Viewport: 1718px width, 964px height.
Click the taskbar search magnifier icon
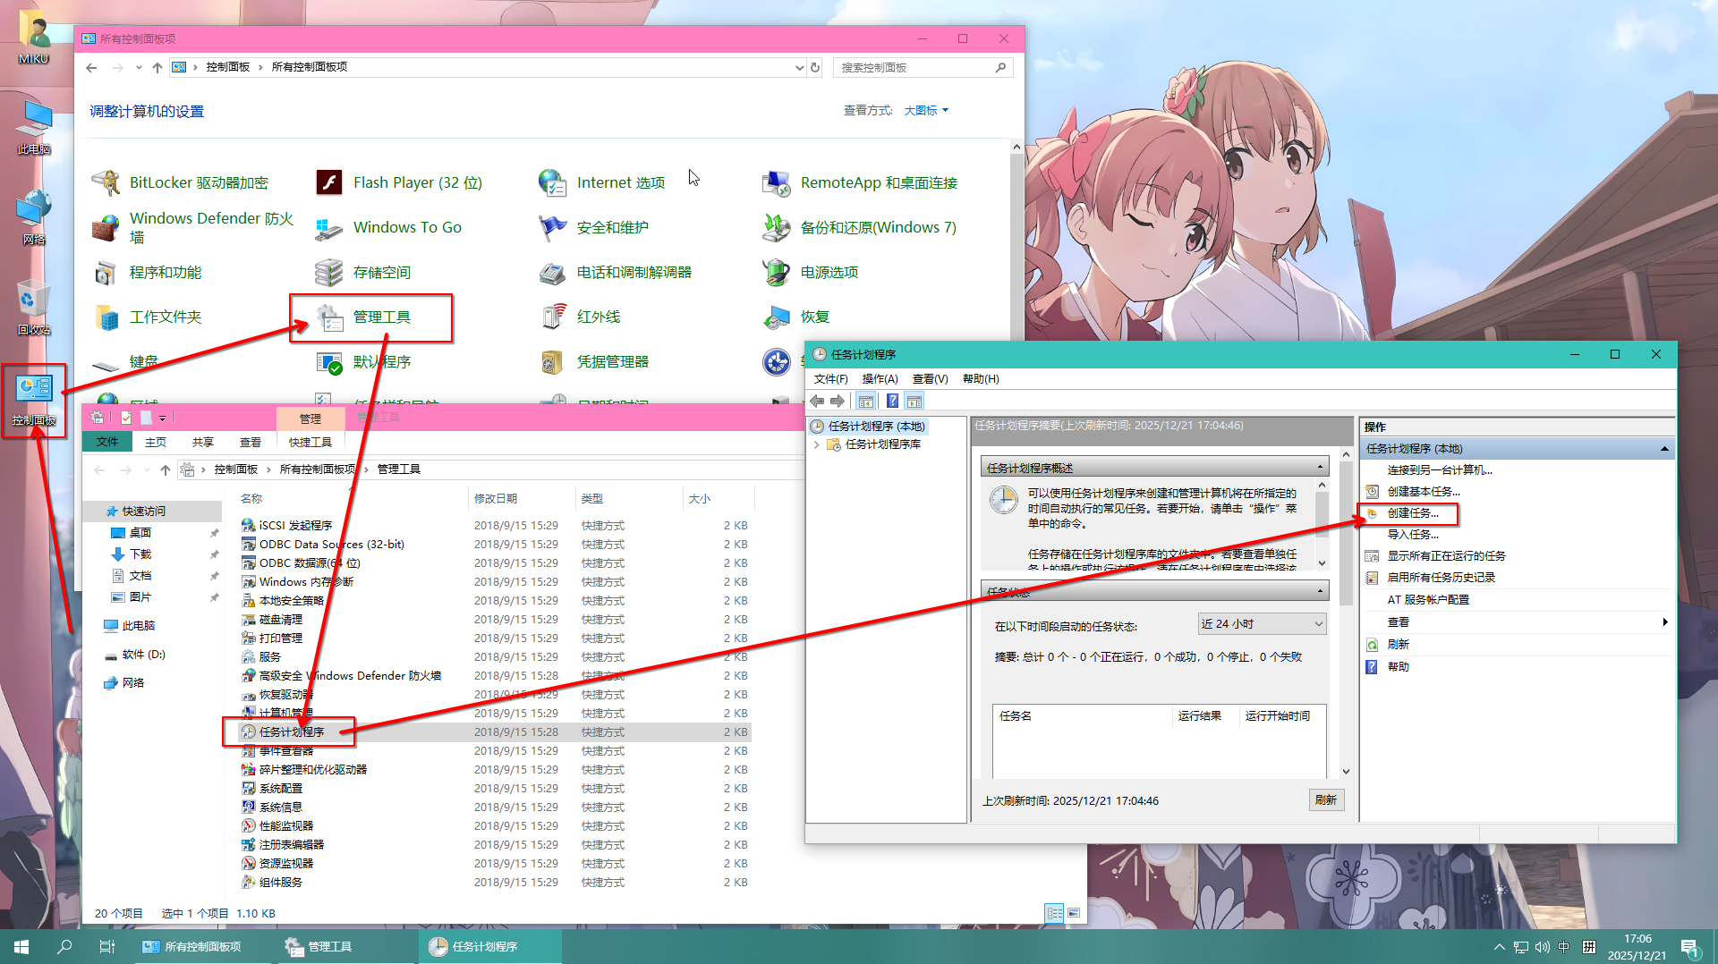pyautogui.click(x=64, y=946)
